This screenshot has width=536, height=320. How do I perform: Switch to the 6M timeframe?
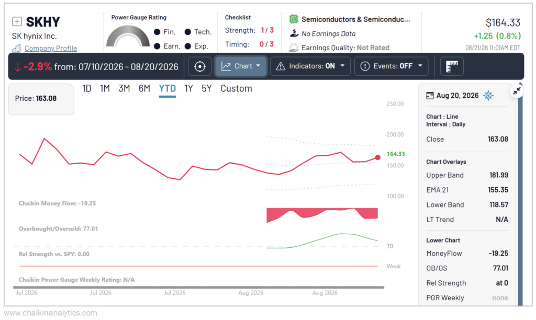(x=144, y=89)
